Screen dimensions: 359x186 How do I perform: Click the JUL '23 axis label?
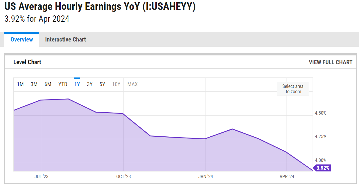(42, 176)
